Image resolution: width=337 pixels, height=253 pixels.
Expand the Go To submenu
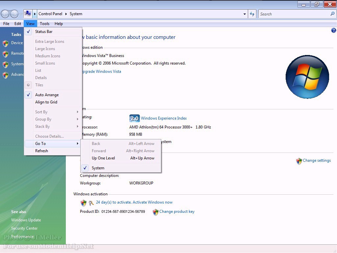53,144
